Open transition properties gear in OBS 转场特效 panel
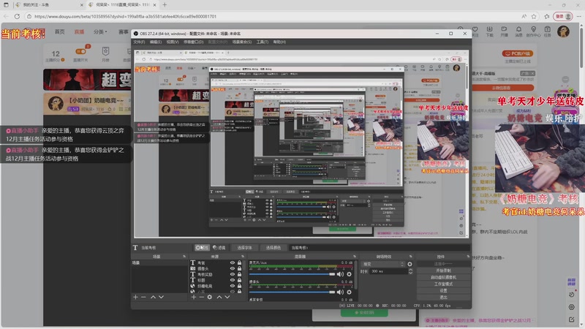Viewport: 585px width, 329px height. pyautogui.click(x=409, y=264)
